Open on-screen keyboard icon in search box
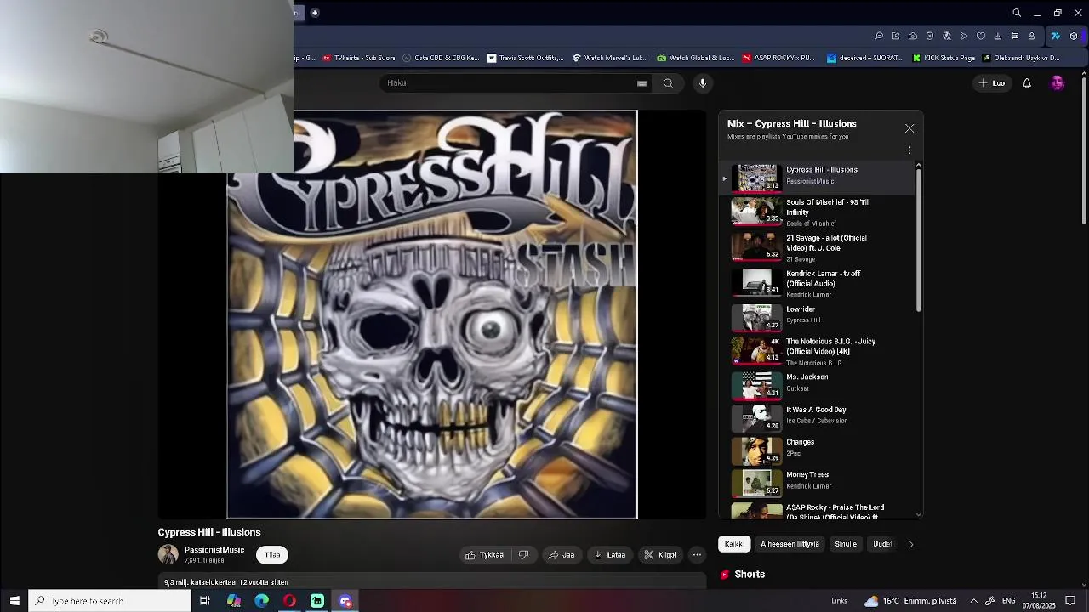Viewport: 1089px width, 612px height. pyautogui.click(x=642, y=83)
